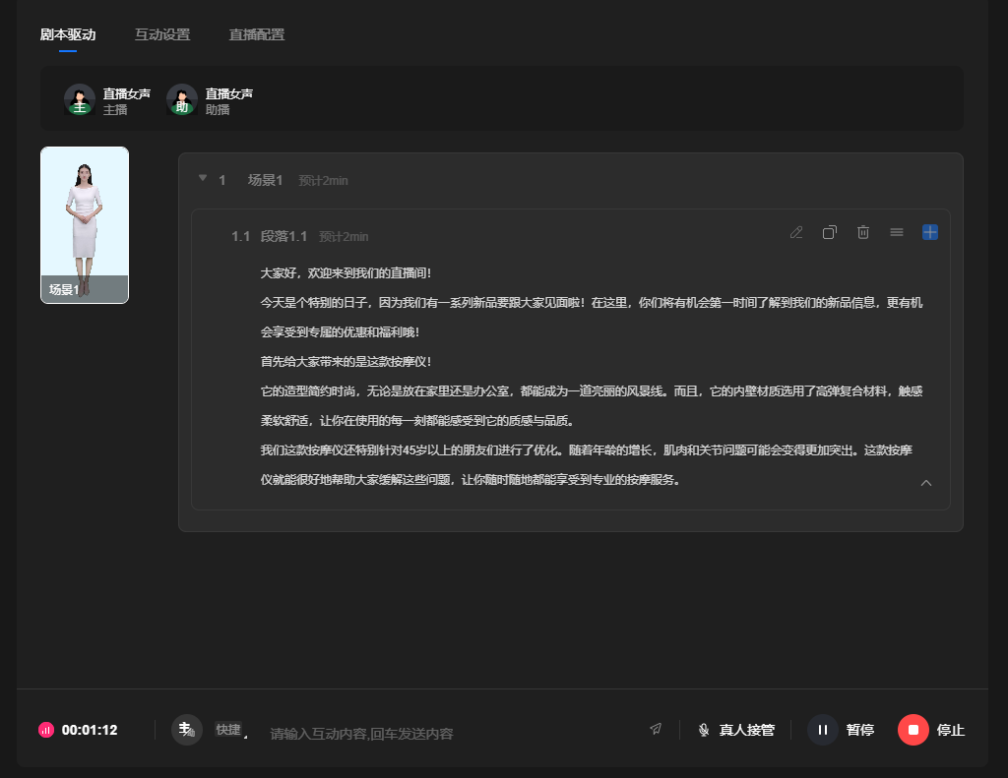The height and width of the screenshot is (778, 1008).
Task: Add a new paragraph with the blue plus icon
Action: tap(930, 232)
